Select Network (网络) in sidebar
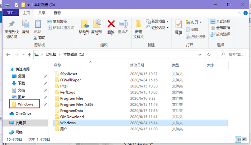 pos(16,132)
